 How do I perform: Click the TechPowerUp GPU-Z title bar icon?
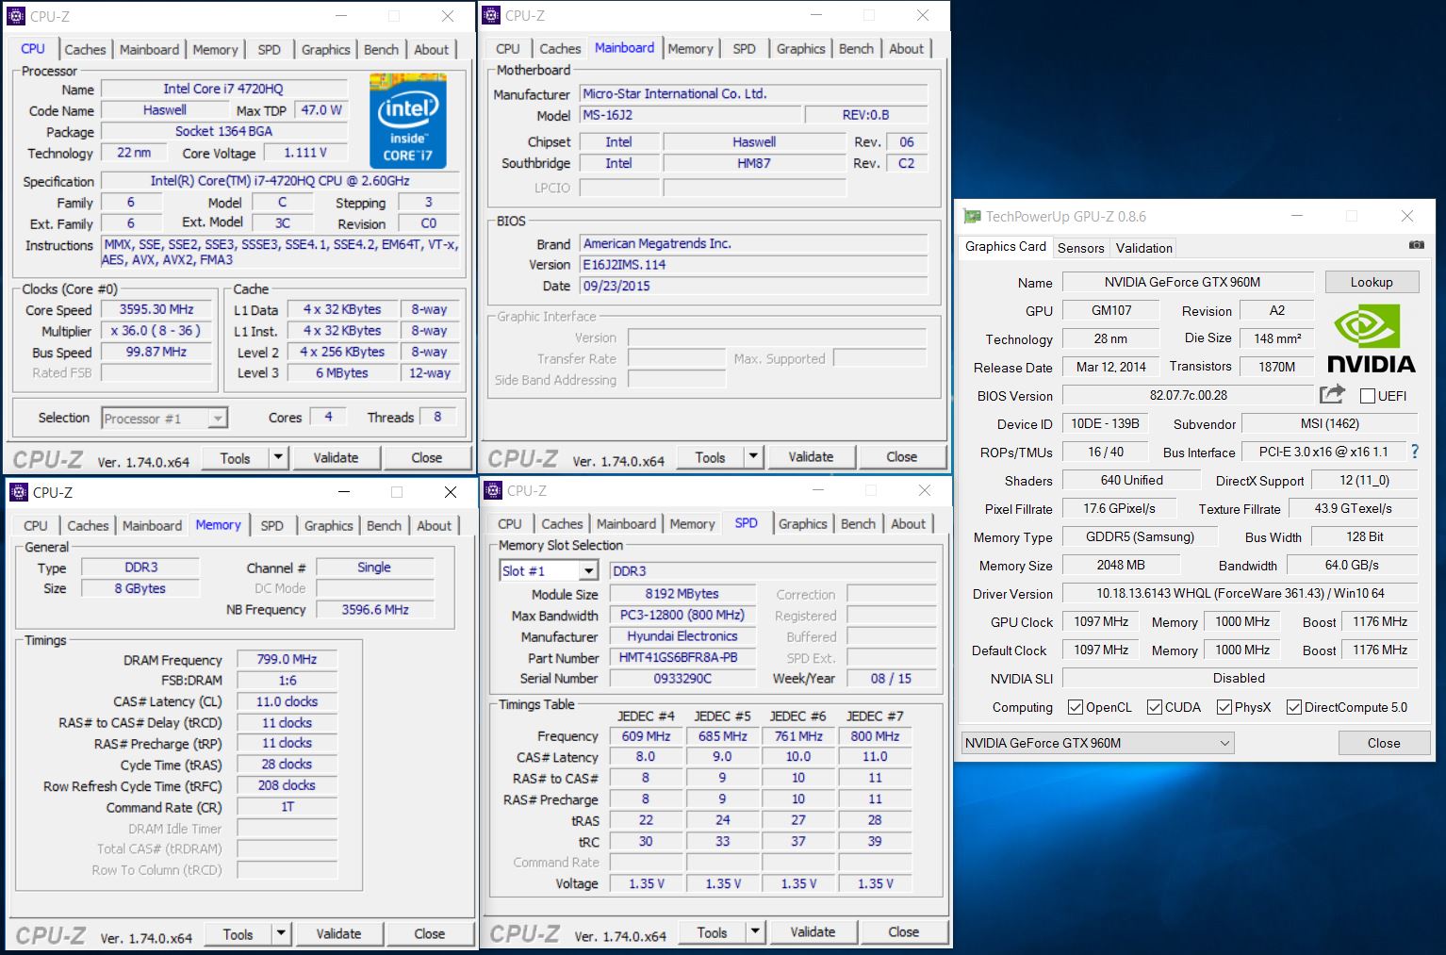[x=972, y=217]
